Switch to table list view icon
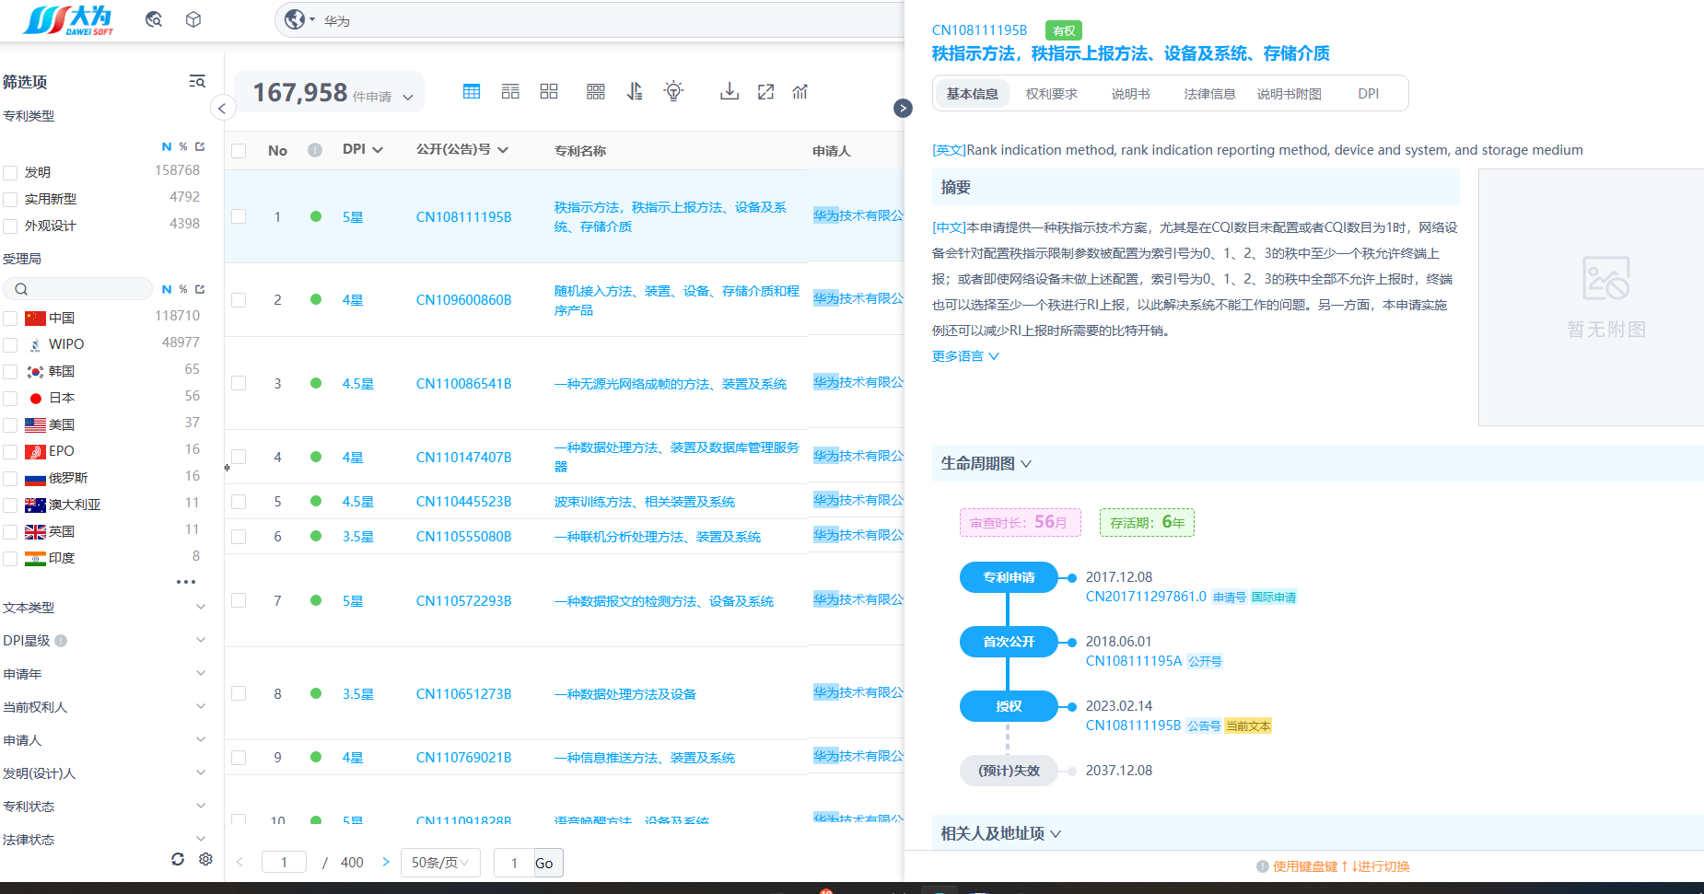This screenshot has height=894, width=1704. click(472, 91)
